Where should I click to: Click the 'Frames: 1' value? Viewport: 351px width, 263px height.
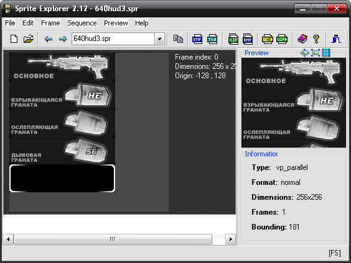click(268, 212)
